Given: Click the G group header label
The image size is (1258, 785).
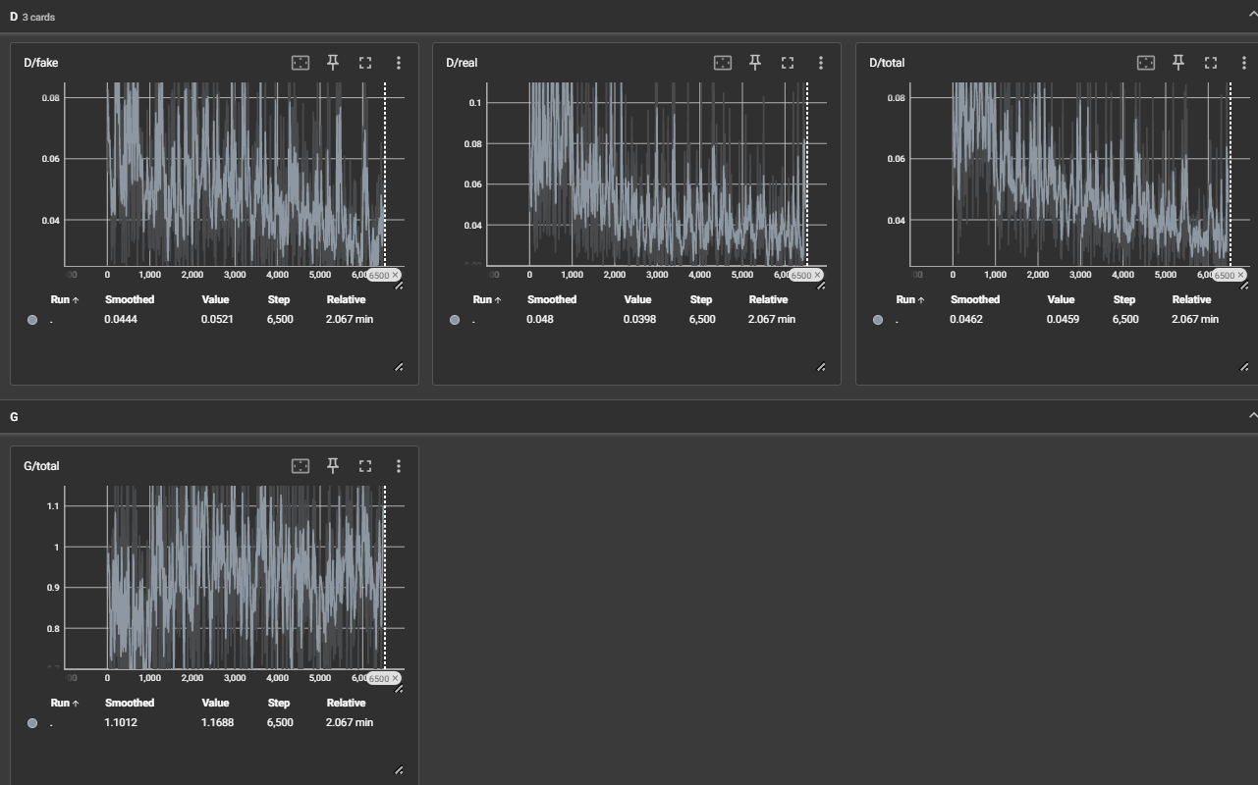Looking at the screenshot, I should [14, 416].
